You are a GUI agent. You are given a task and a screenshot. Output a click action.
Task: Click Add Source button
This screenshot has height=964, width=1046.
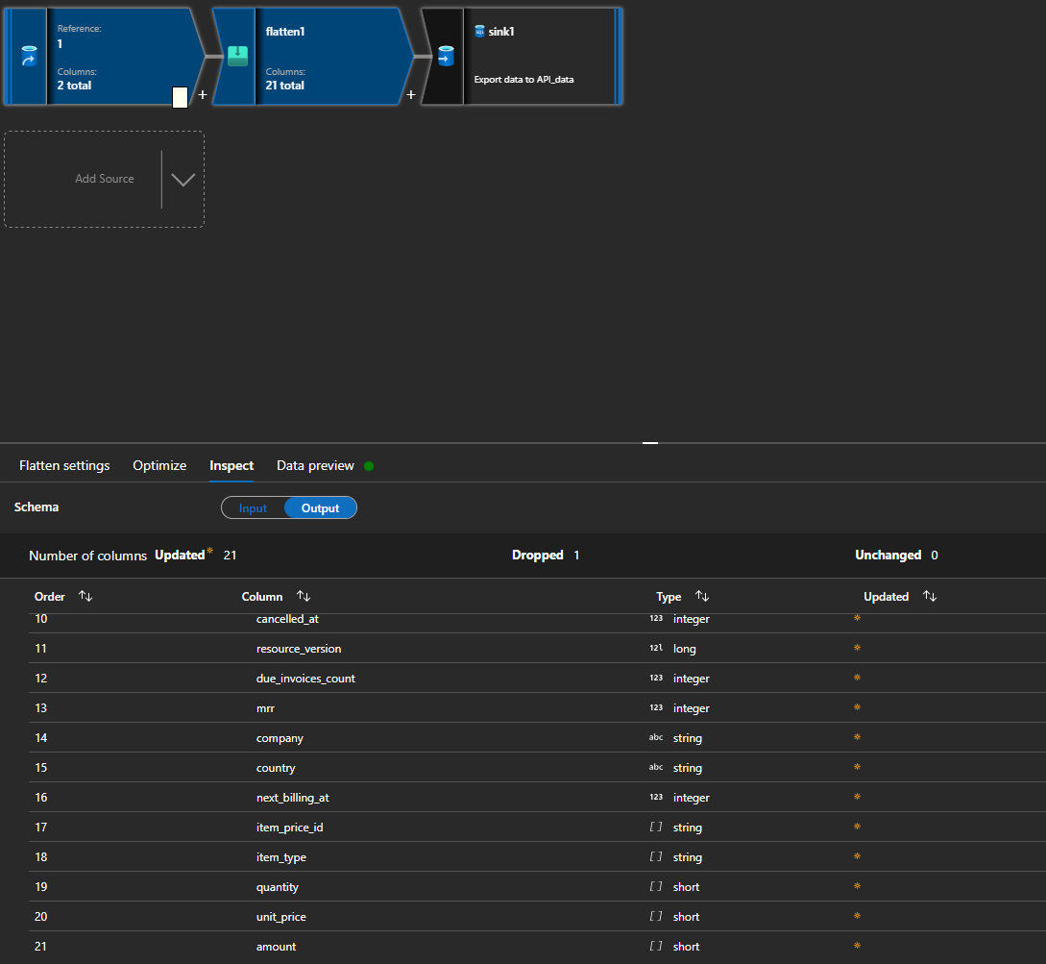(x=104, y=179)
